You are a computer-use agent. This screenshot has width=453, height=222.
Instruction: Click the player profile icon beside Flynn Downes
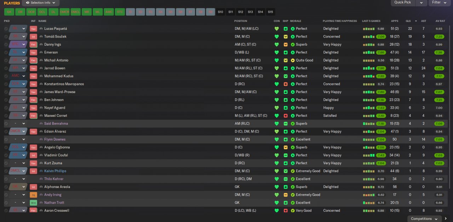pos(41,140)
